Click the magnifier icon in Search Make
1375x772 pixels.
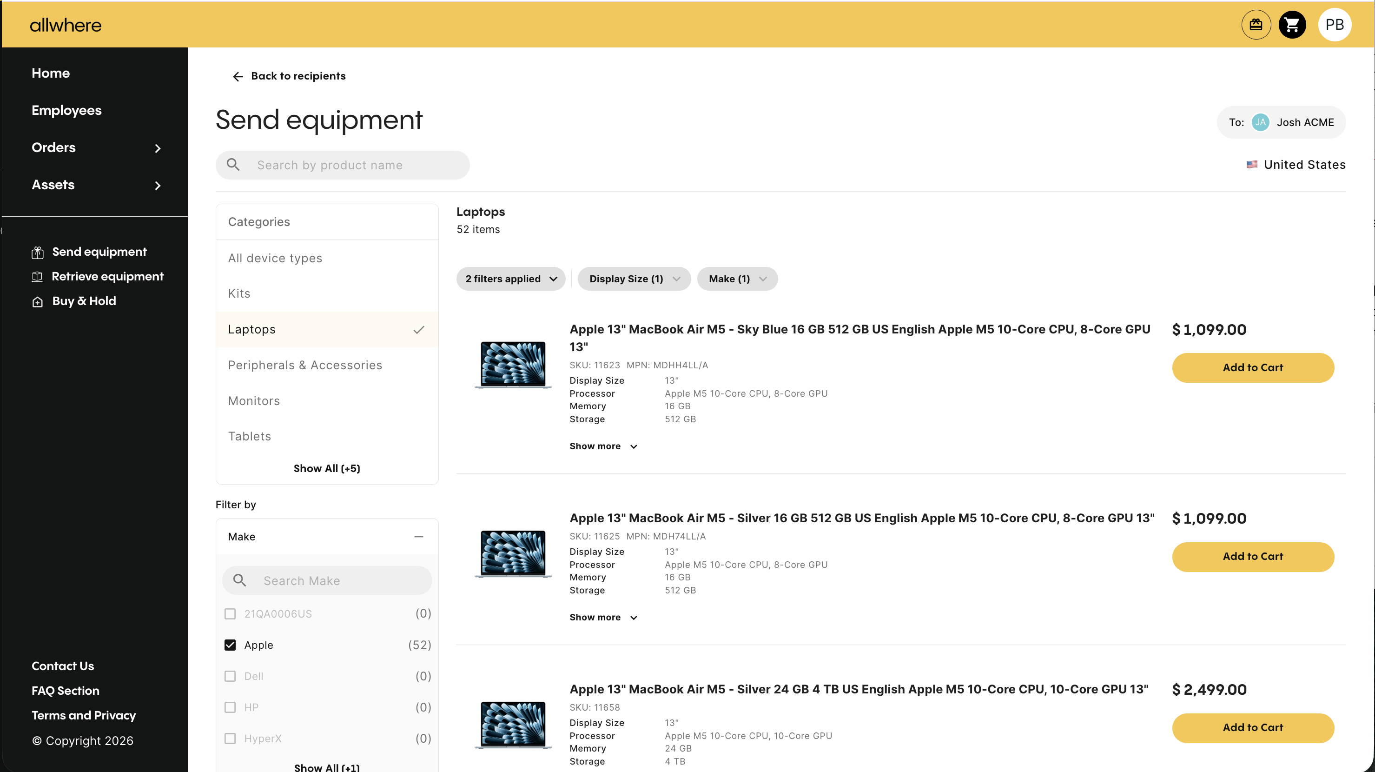click(x=240, y=580)
